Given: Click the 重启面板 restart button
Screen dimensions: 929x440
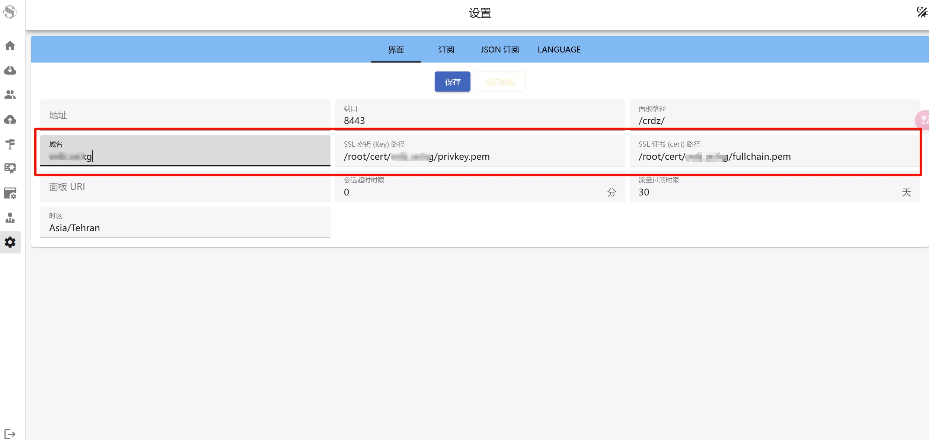Looking at the screenshot, I should (x=500, y=82).
